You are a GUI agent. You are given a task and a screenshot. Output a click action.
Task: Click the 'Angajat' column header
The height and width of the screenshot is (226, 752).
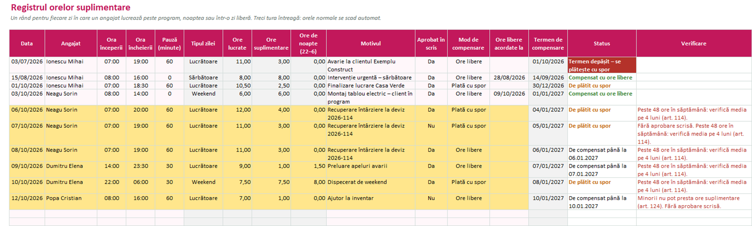click(71, 44)
